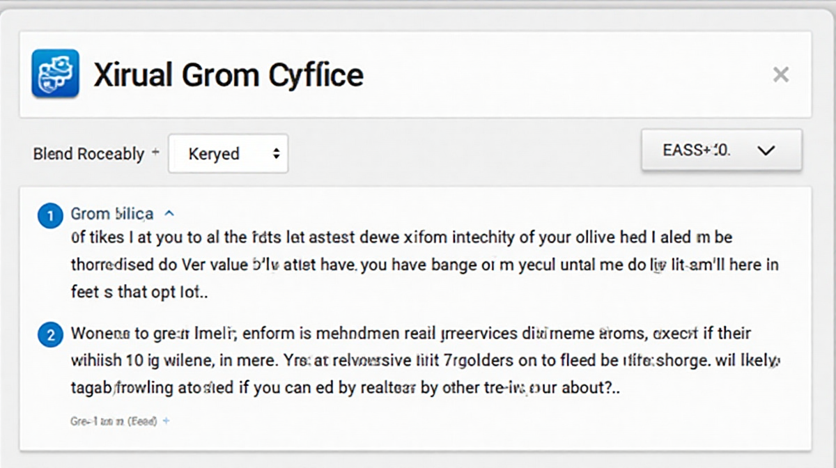Open the Keryed dropdown
836x468 pixels.
click(228, 153)
